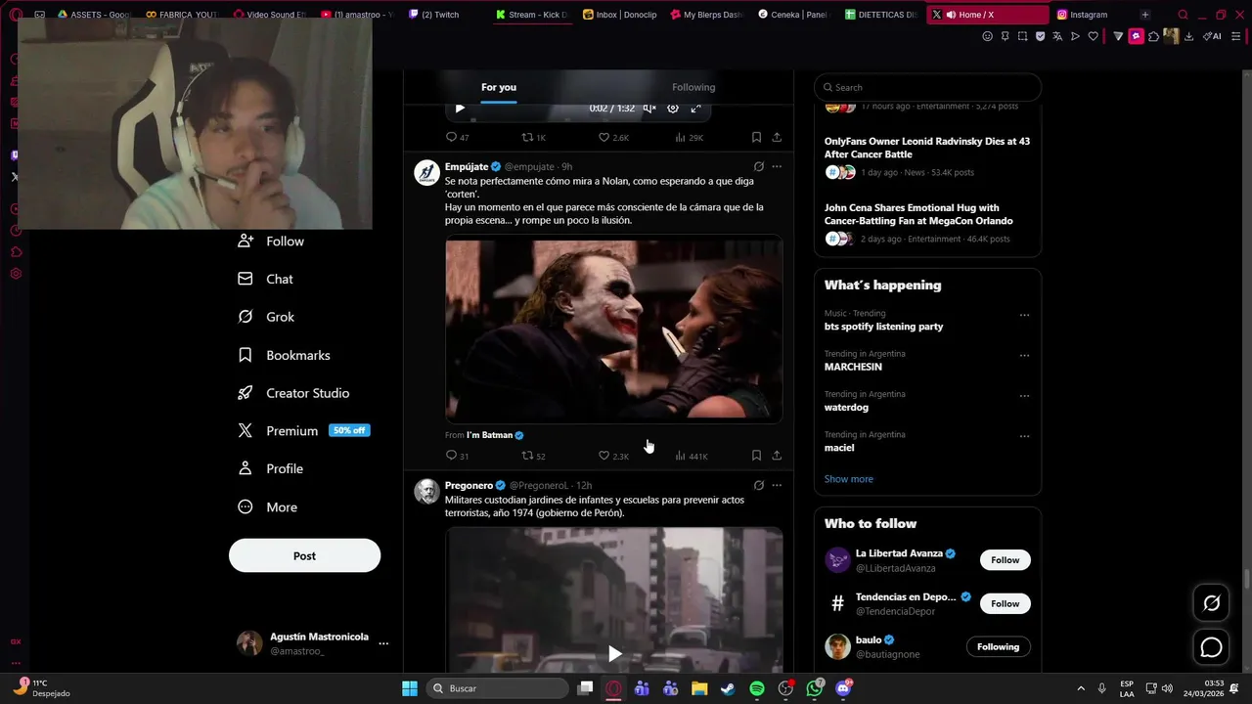The width and height of the screenshot is (1252, 704).
Task: Play the video at 0:02 / 1:32
Action: coord(460,109)
